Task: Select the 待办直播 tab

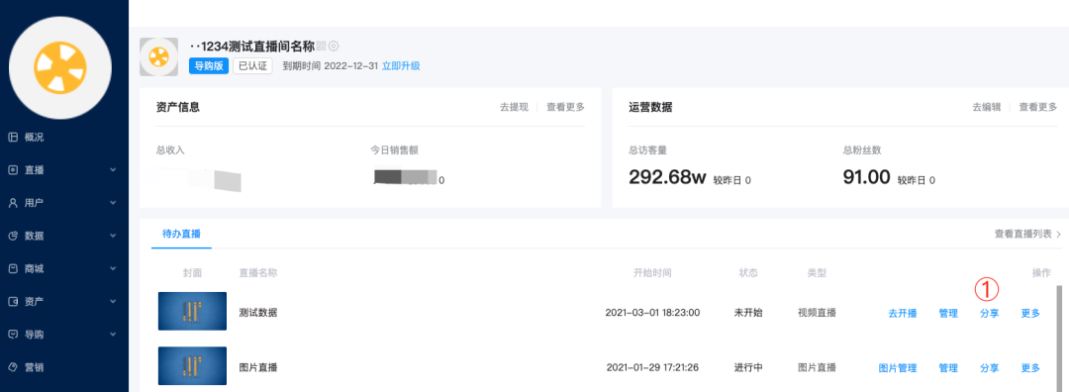Action: click(x=181, y=234)
